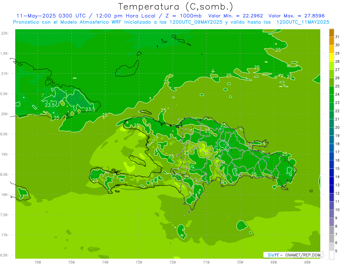Pick the purple legend swatch between 8 and 9
The image size is (345, 266).
[x=331, y=222]
